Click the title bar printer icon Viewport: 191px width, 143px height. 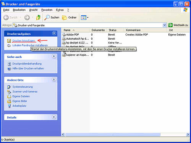click(3, 4)
